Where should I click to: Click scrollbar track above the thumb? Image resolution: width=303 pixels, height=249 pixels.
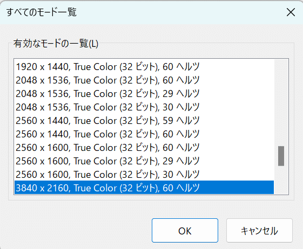click(281, 102)
